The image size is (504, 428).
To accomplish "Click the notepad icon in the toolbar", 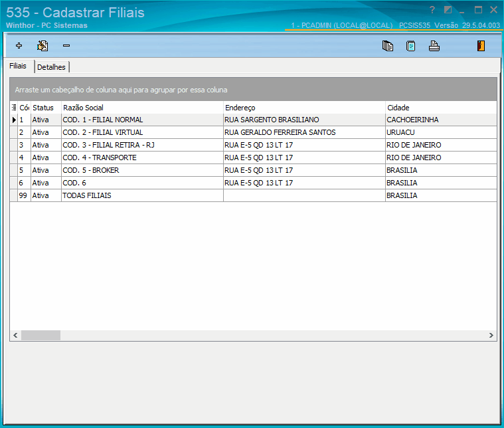I will (411, 46).
